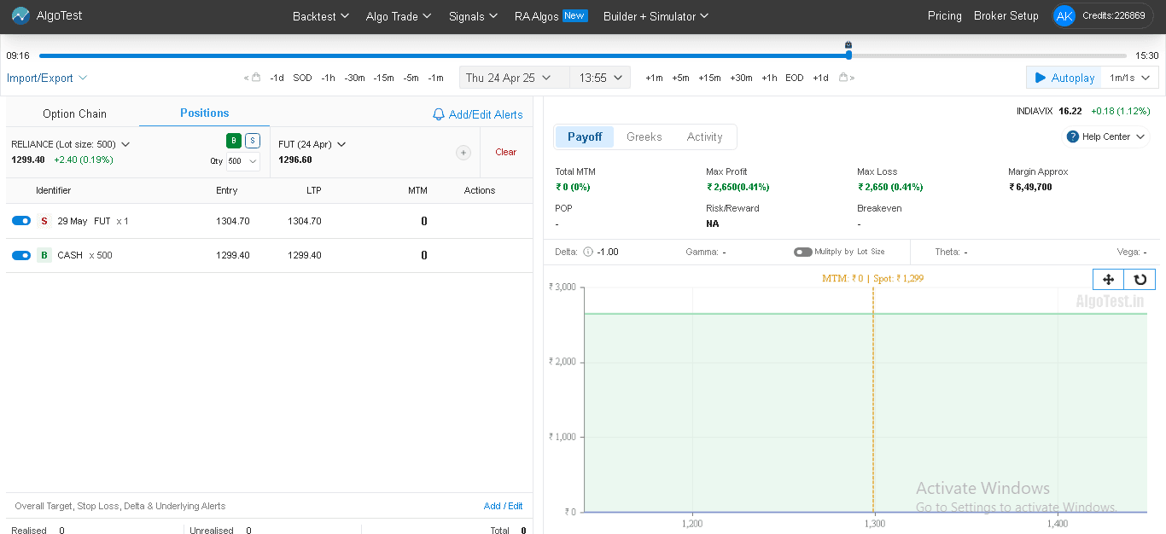Click the AlgoTest logo icon
This screenshot has width=1166, height=534.
click(20, 16)
